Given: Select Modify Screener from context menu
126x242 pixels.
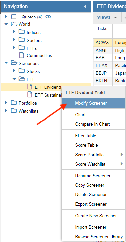Looking at the screenshot, I should (x=94, y=103).
